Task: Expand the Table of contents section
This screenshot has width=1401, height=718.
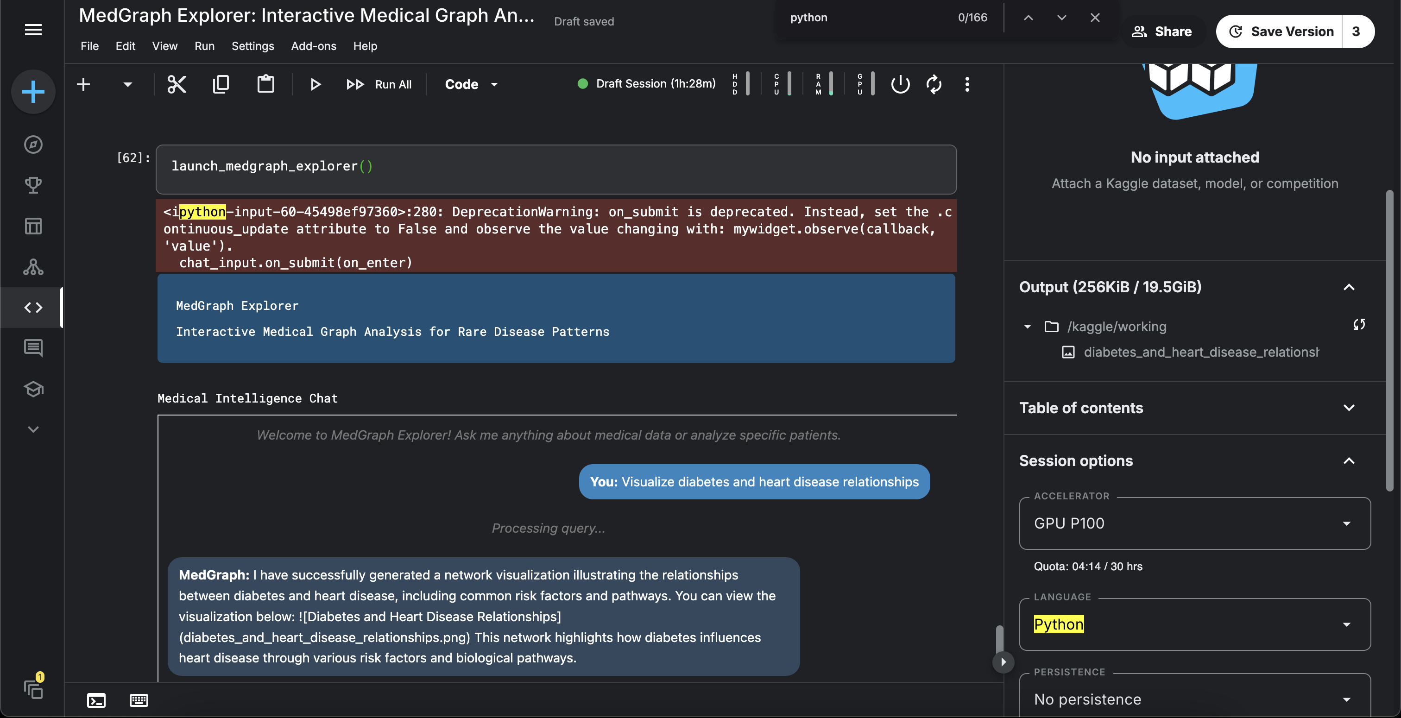Action: coord(1349,408)
